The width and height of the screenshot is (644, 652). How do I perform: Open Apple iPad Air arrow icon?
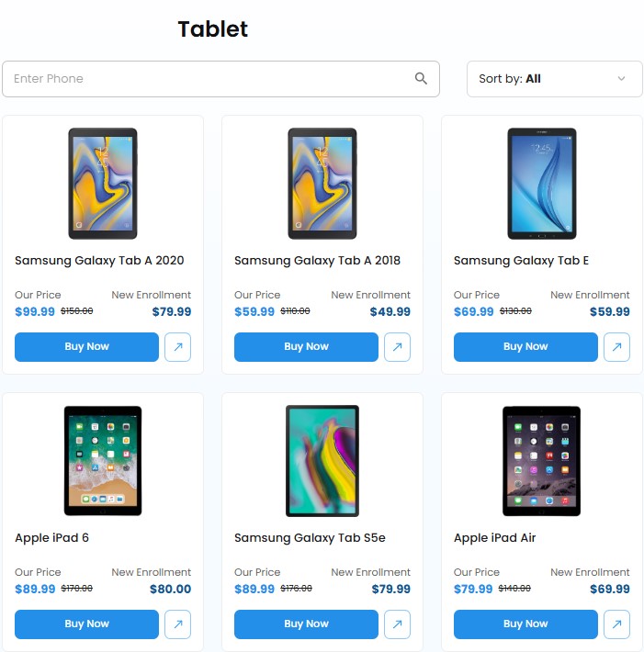[x=616, y=624]
